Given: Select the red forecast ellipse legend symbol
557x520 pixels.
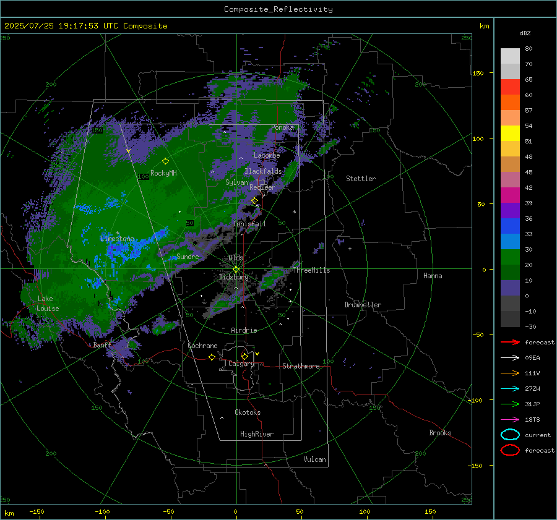Looking at the screenshot, I should (510, 450).
